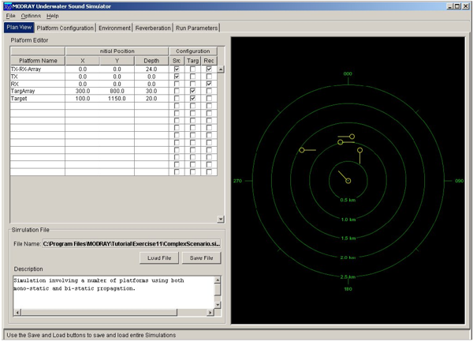The image size is (473, 342).
Task: Enable Targ for the RX platform
Action: click(193, 84)
